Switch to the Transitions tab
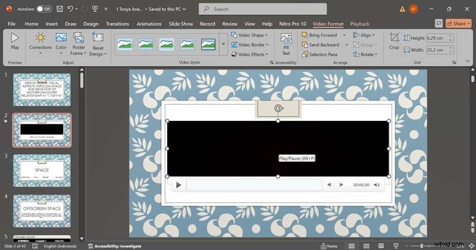This screenshot has width=476, height=250. [x=117, y=24]
